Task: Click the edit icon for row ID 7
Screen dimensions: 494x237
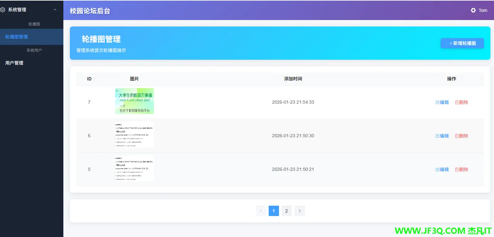Action: (x=437, y=102)
